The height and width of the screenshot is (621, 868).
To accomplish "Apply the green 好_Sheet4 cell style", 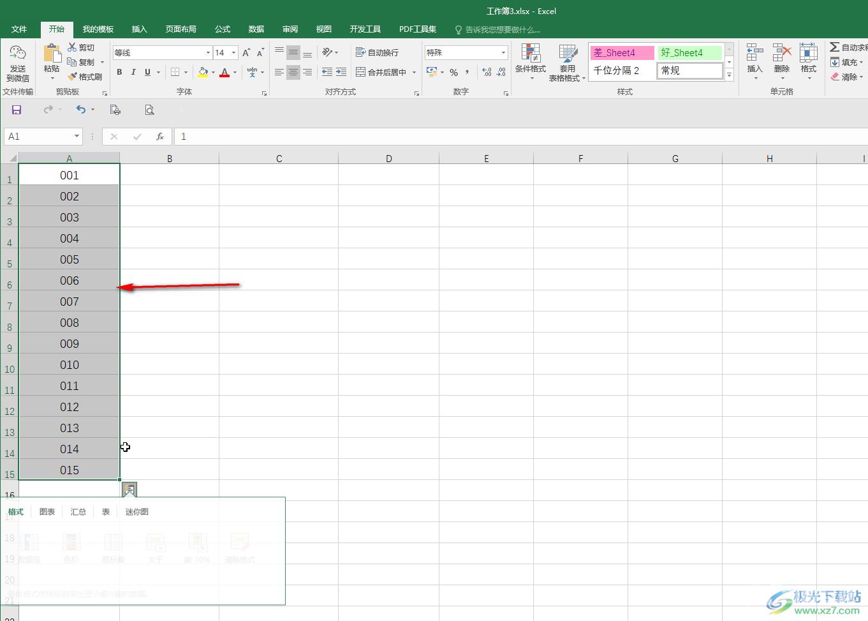I will [690, 53].
